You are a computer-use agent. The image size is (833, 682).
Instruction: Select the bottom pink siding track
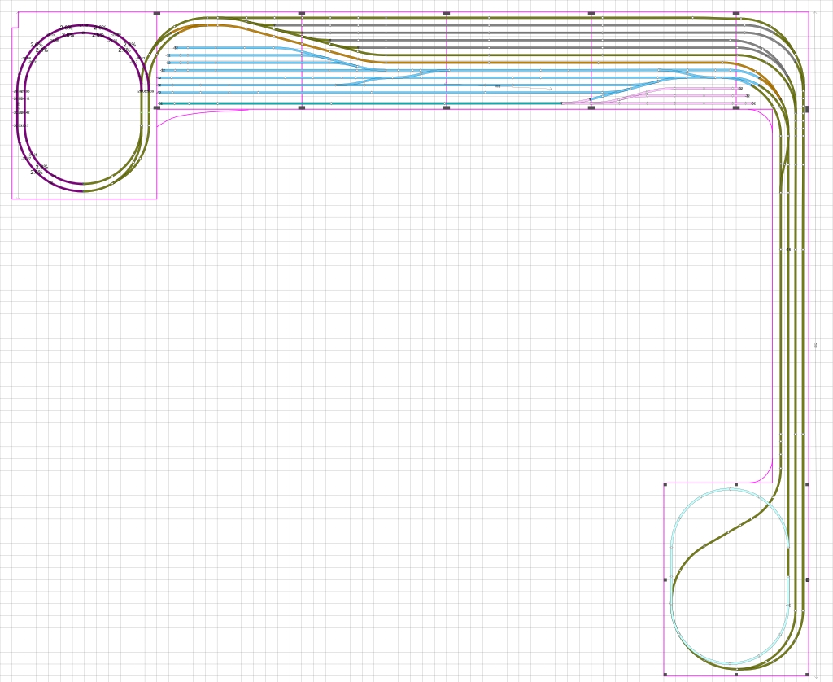click(x=659, y=103)
